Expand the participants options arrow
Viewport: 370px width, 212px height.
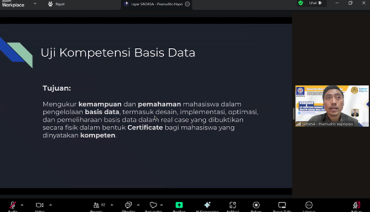coord(112,205)
